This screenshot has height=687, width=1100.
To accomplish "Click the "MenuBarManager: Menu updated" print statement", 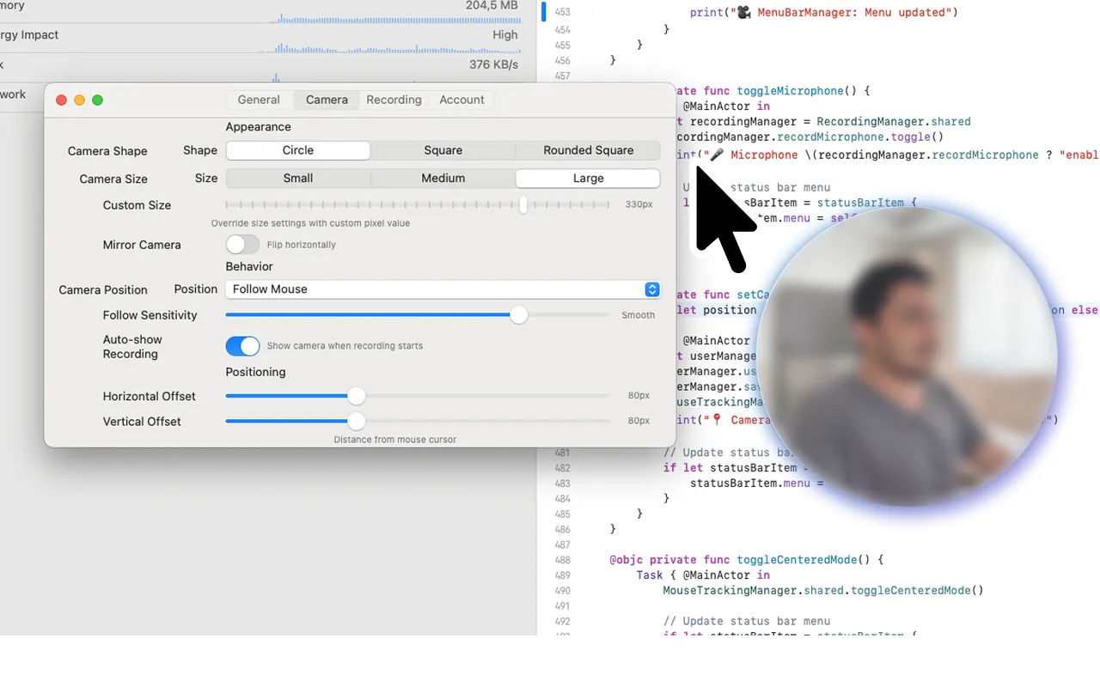I will click(823, 13).
